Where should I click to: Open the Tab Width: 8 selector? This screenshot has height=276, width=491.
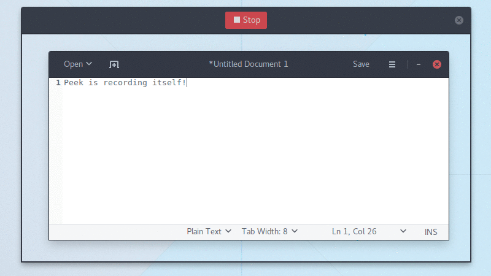[269, 232]
